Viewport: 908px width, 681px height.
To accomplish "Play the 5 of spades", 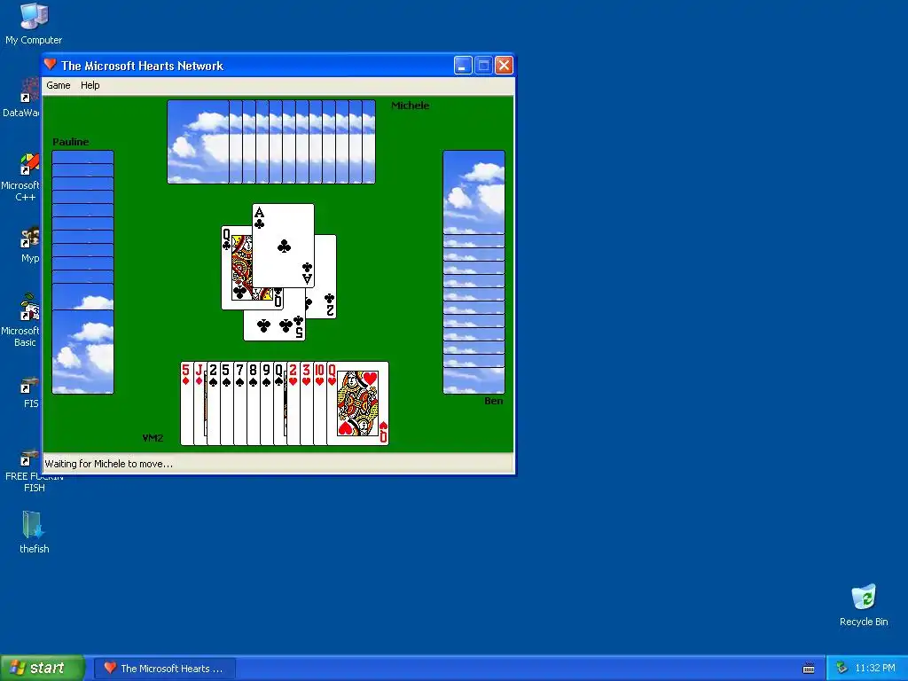I will click(226, 403).
